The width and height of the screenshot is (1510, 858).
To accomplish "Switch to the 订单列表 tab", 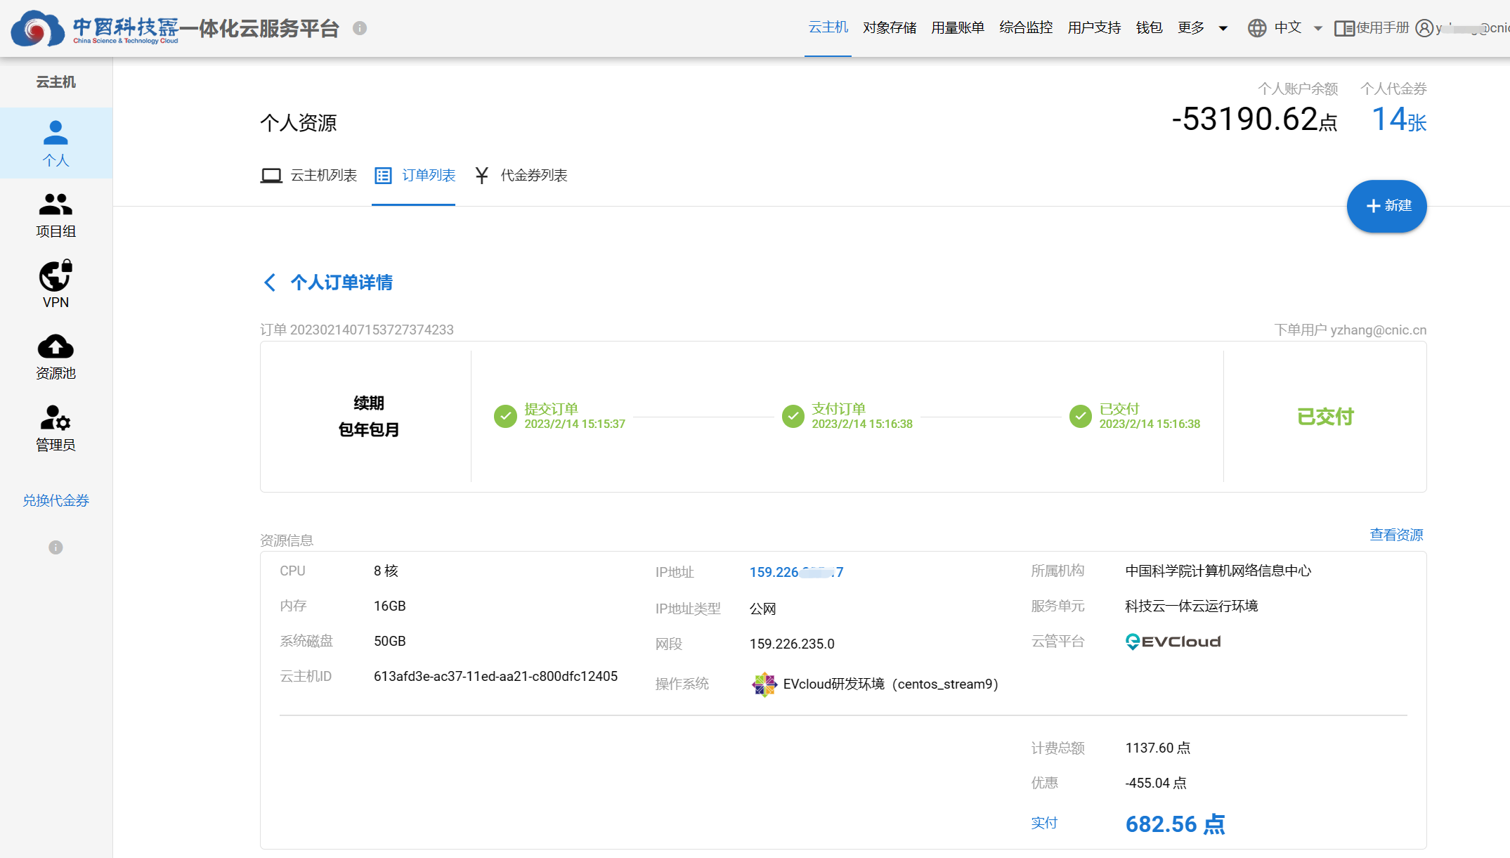I will [x=415, y=176].
